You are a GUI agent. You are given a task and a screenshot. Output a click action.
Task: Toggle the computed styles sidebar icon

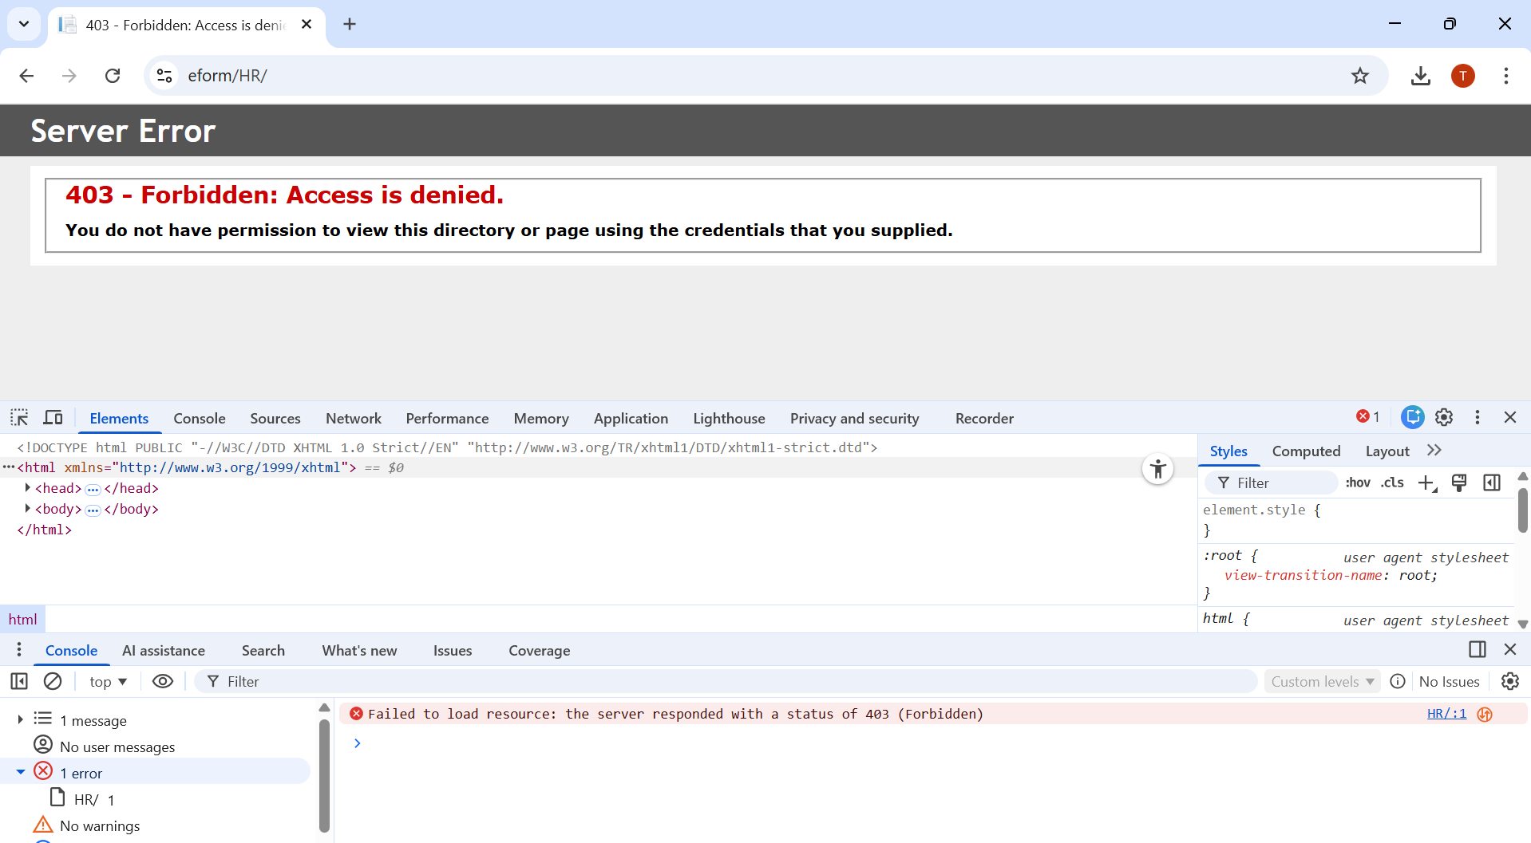click(x=1491, y=483)
